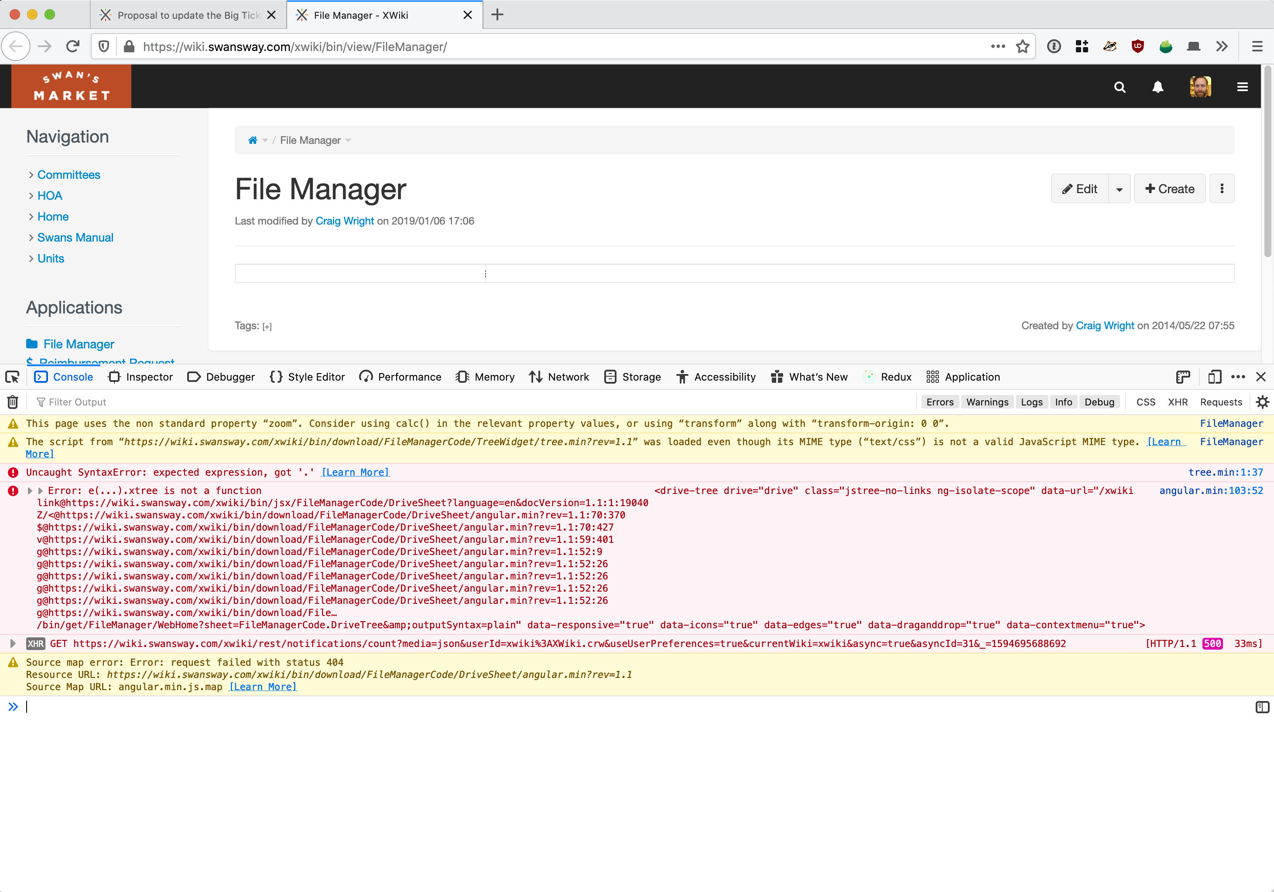Click the Filter Output field

coord(472,402)
